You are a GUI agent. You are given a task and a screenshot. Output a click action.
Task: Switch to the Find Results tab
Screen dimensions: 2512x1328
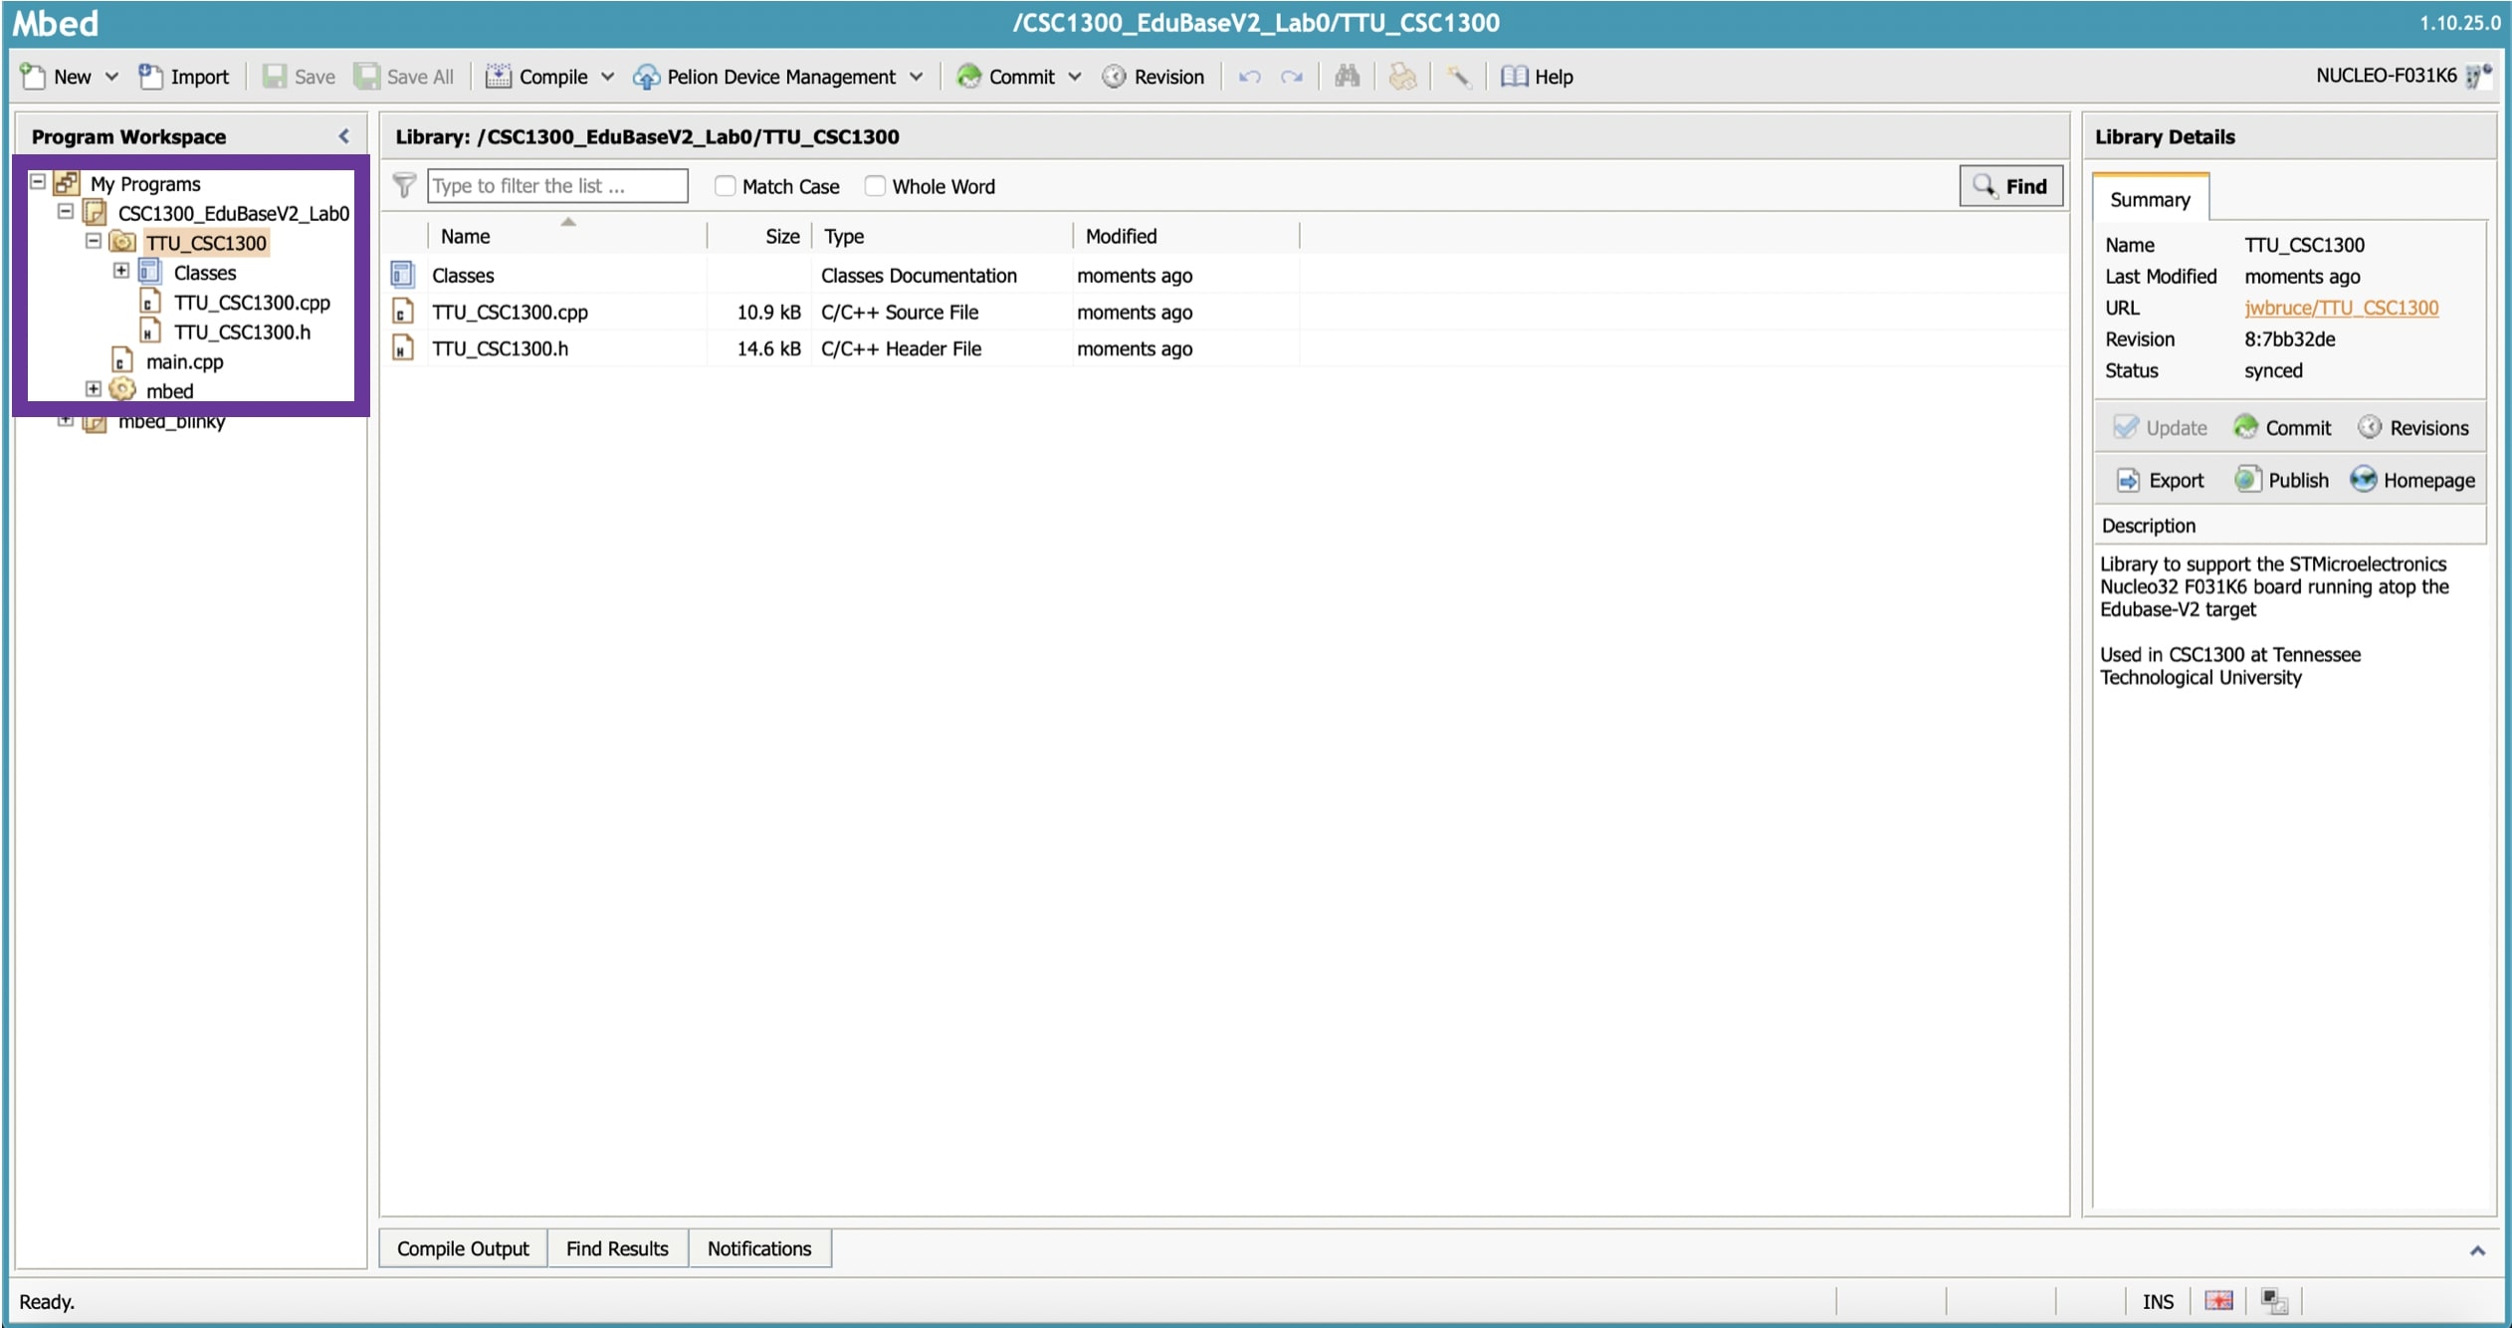(617, 1248)
